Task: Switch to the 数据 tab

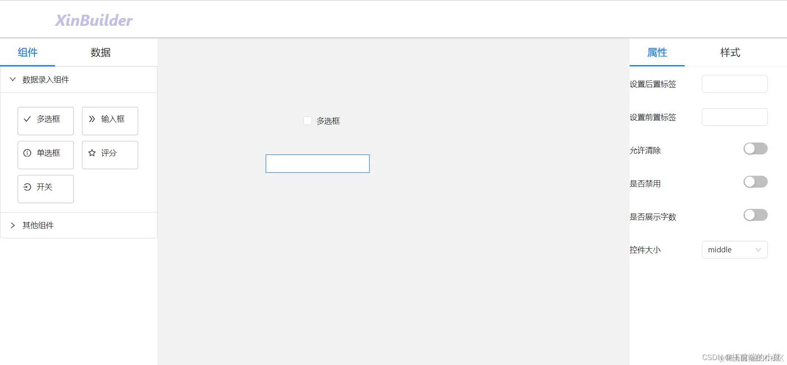Action: pyautogui.click(x=100, y=52)
